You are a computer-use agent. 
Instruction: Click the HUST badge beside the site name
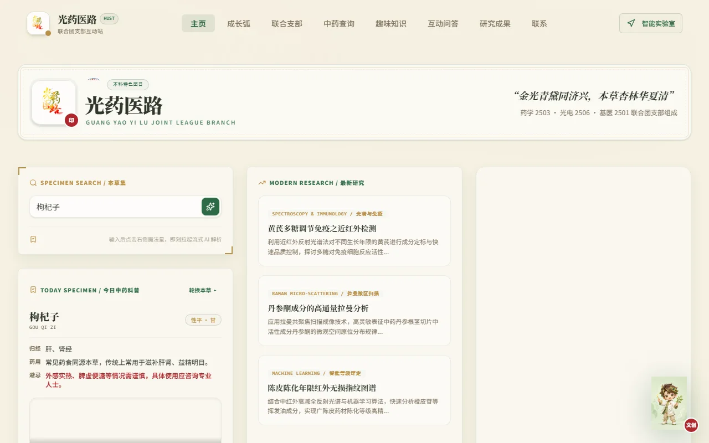(109, 18)
